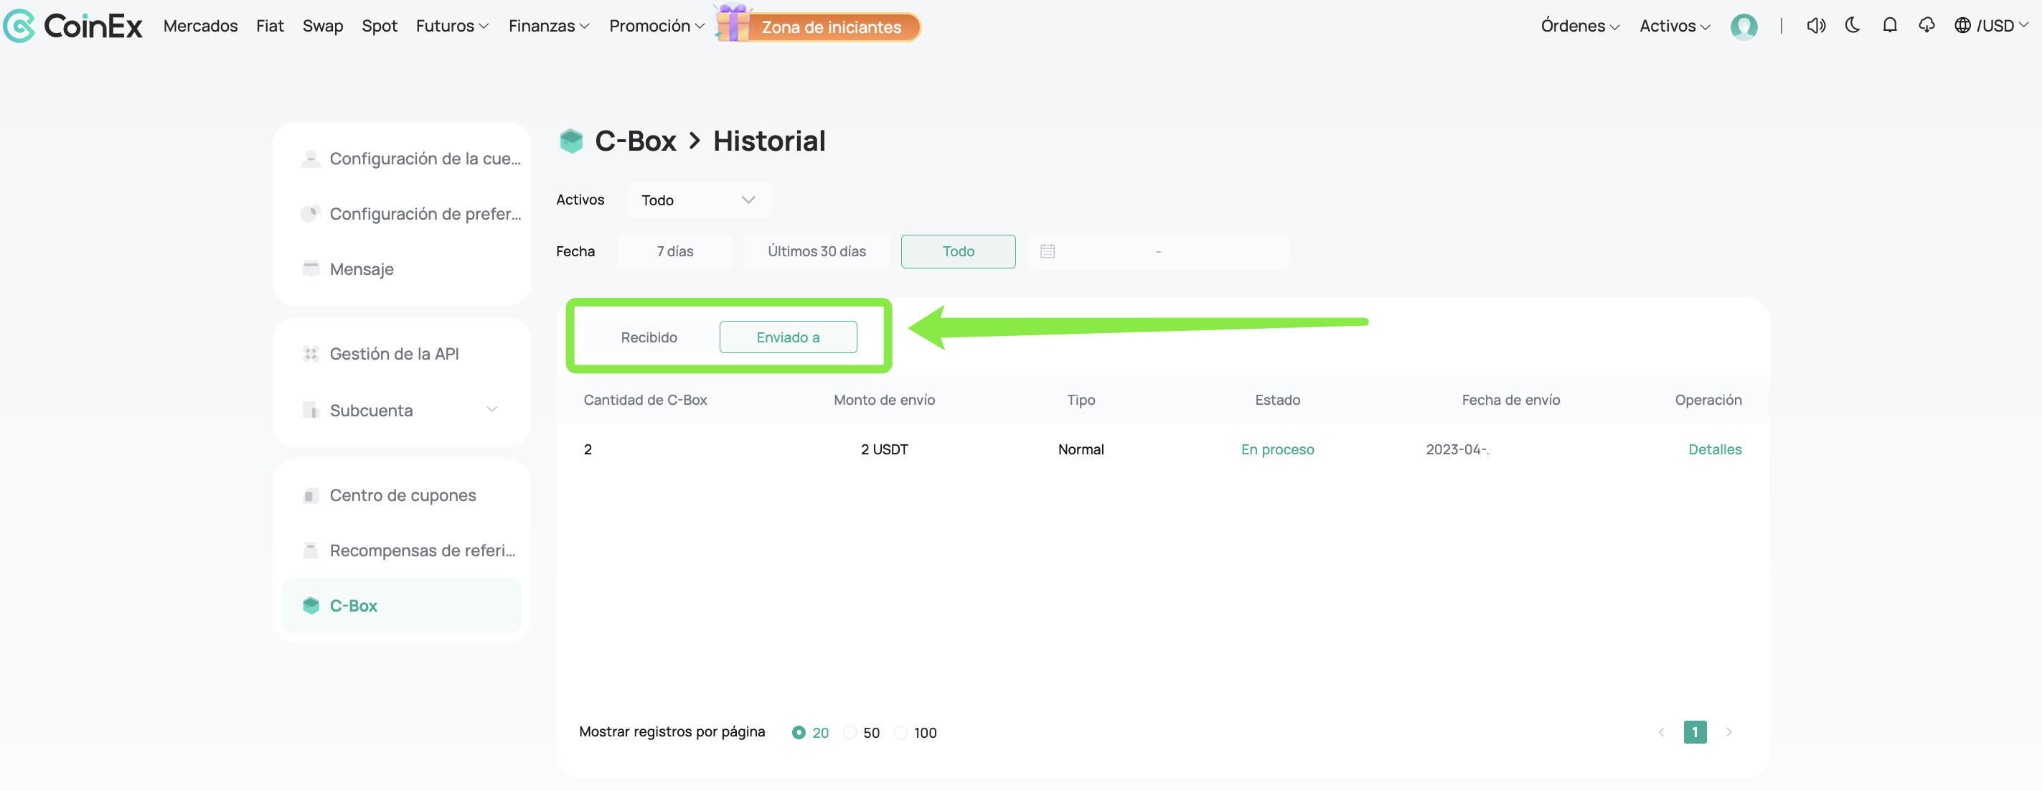Expand the Subcuenta chevron
The image size is (2042, 791).
tap(492, 410)
